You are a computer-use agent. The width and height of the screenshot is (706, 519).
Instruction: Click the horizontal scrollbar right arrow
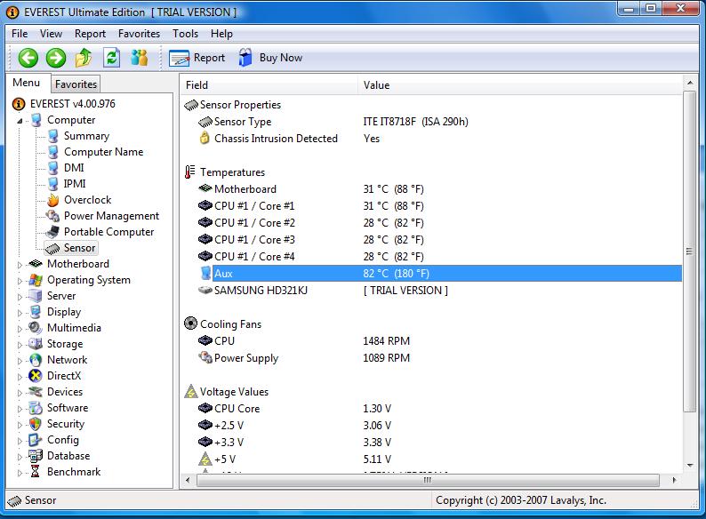[674, 480]
